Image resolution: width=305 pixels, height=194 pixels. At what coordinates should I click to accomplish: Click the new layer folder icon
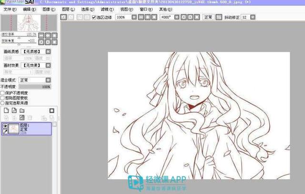click(x=22, y=111)
